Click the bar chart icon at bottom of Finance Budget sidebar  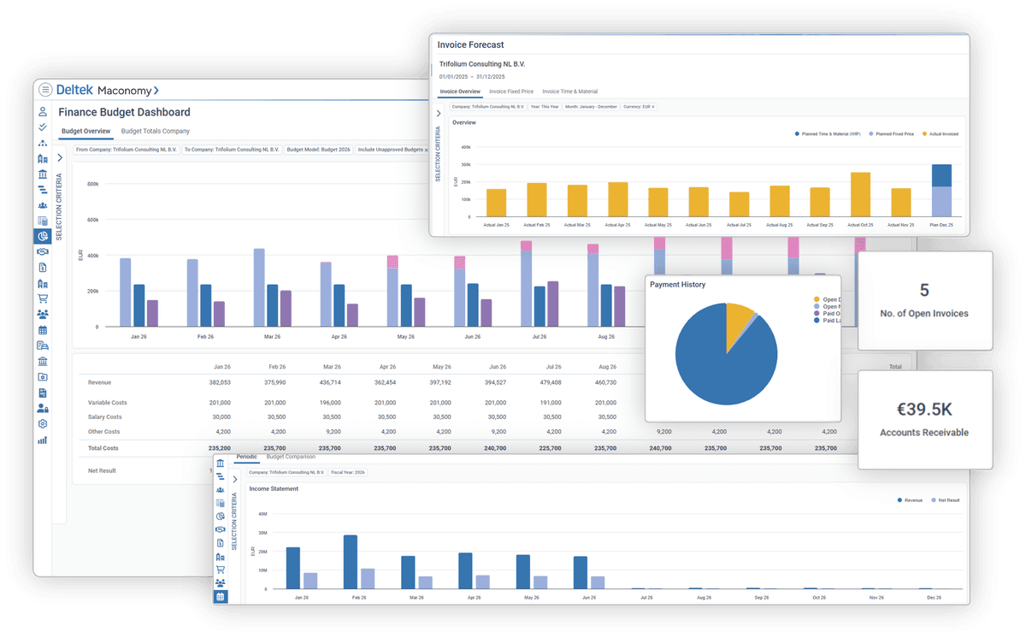[43, 440]
